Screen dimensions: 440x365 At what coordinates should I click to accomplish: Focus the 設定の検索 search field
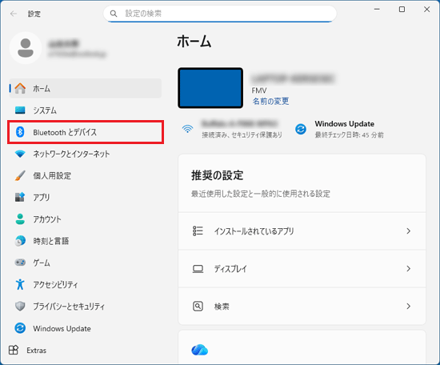(x=220, y=14)
